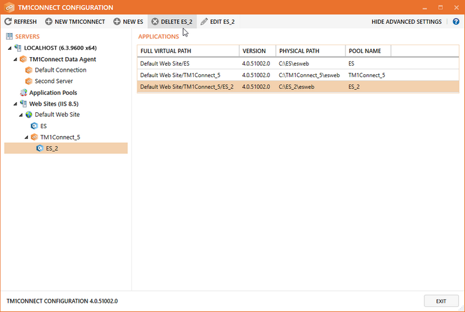Click the X circle icon of Delete ES_2

click(x=155, y=22)
